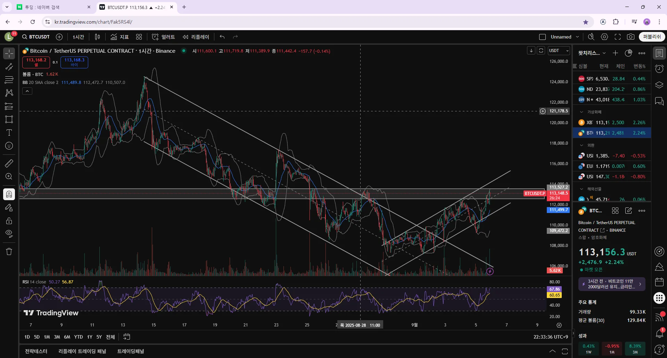Open the chats panel
The width and height of the screenshot is (667, 358).
tap(659, 101)
